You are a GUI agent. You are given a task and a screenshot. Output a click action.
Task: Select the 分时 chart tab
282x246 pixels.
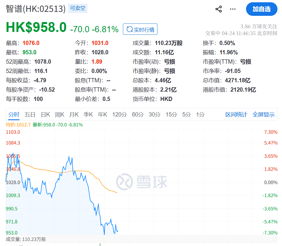(x=14, y=115)
